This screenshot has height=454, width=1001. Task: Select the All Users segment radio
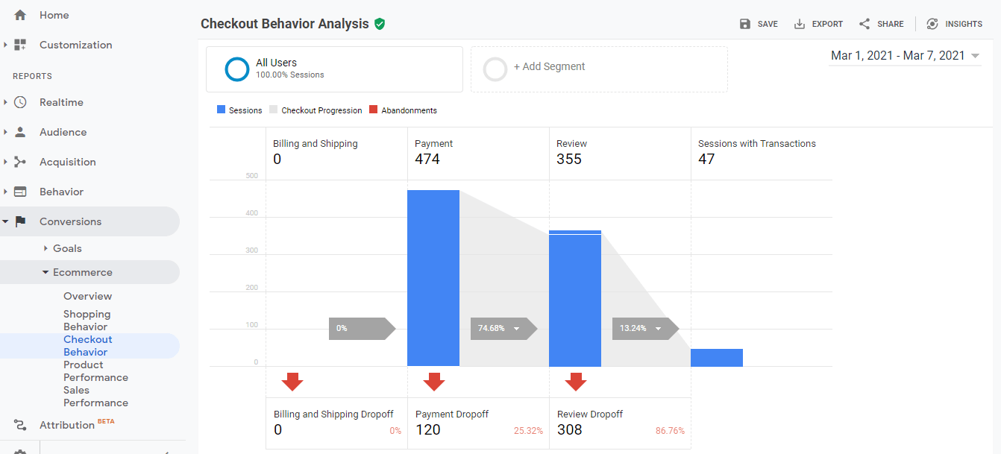click(236, 69)
